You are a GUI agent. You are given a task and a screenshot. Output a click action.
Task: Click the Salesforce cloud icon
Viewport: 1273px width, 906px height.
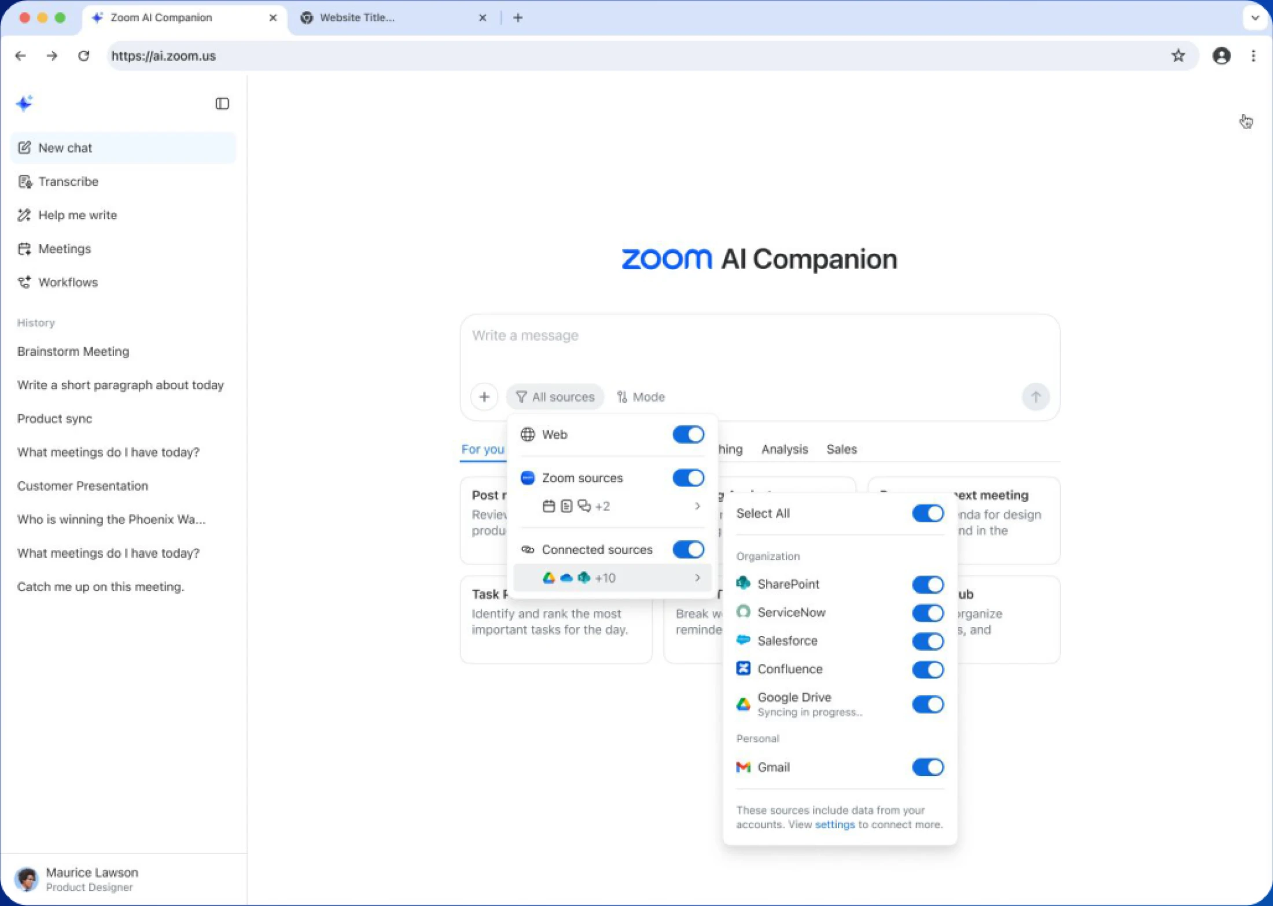pos(743,640)
